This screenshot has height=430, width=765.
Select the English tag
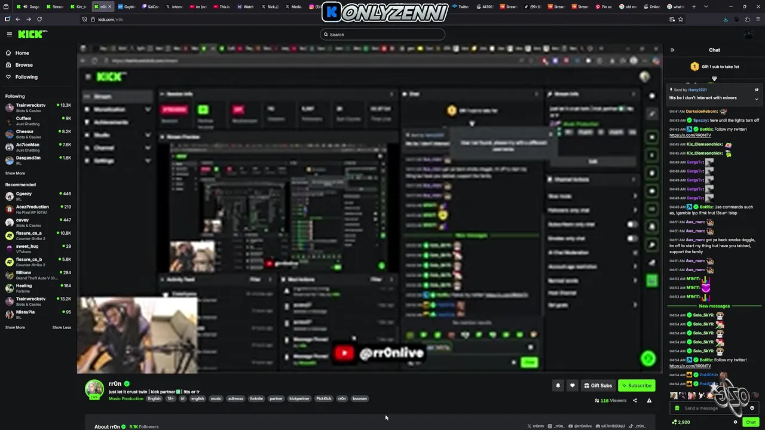pos(154,398)
